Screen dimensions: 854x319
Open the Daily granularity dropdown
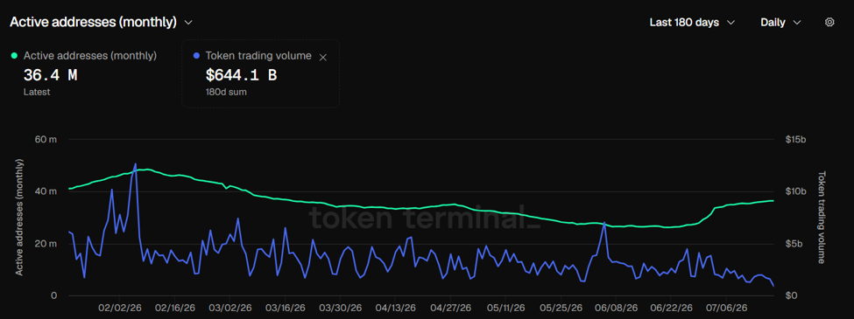780,22
